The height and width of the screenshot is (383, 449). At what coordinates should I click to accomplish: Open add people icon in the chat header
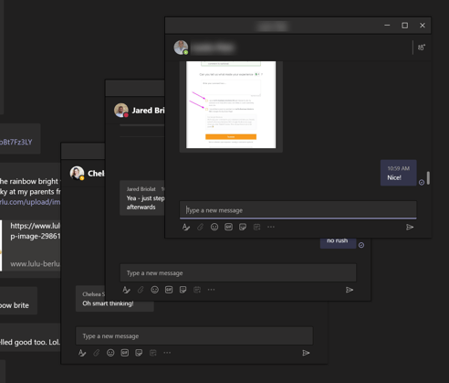422,48
